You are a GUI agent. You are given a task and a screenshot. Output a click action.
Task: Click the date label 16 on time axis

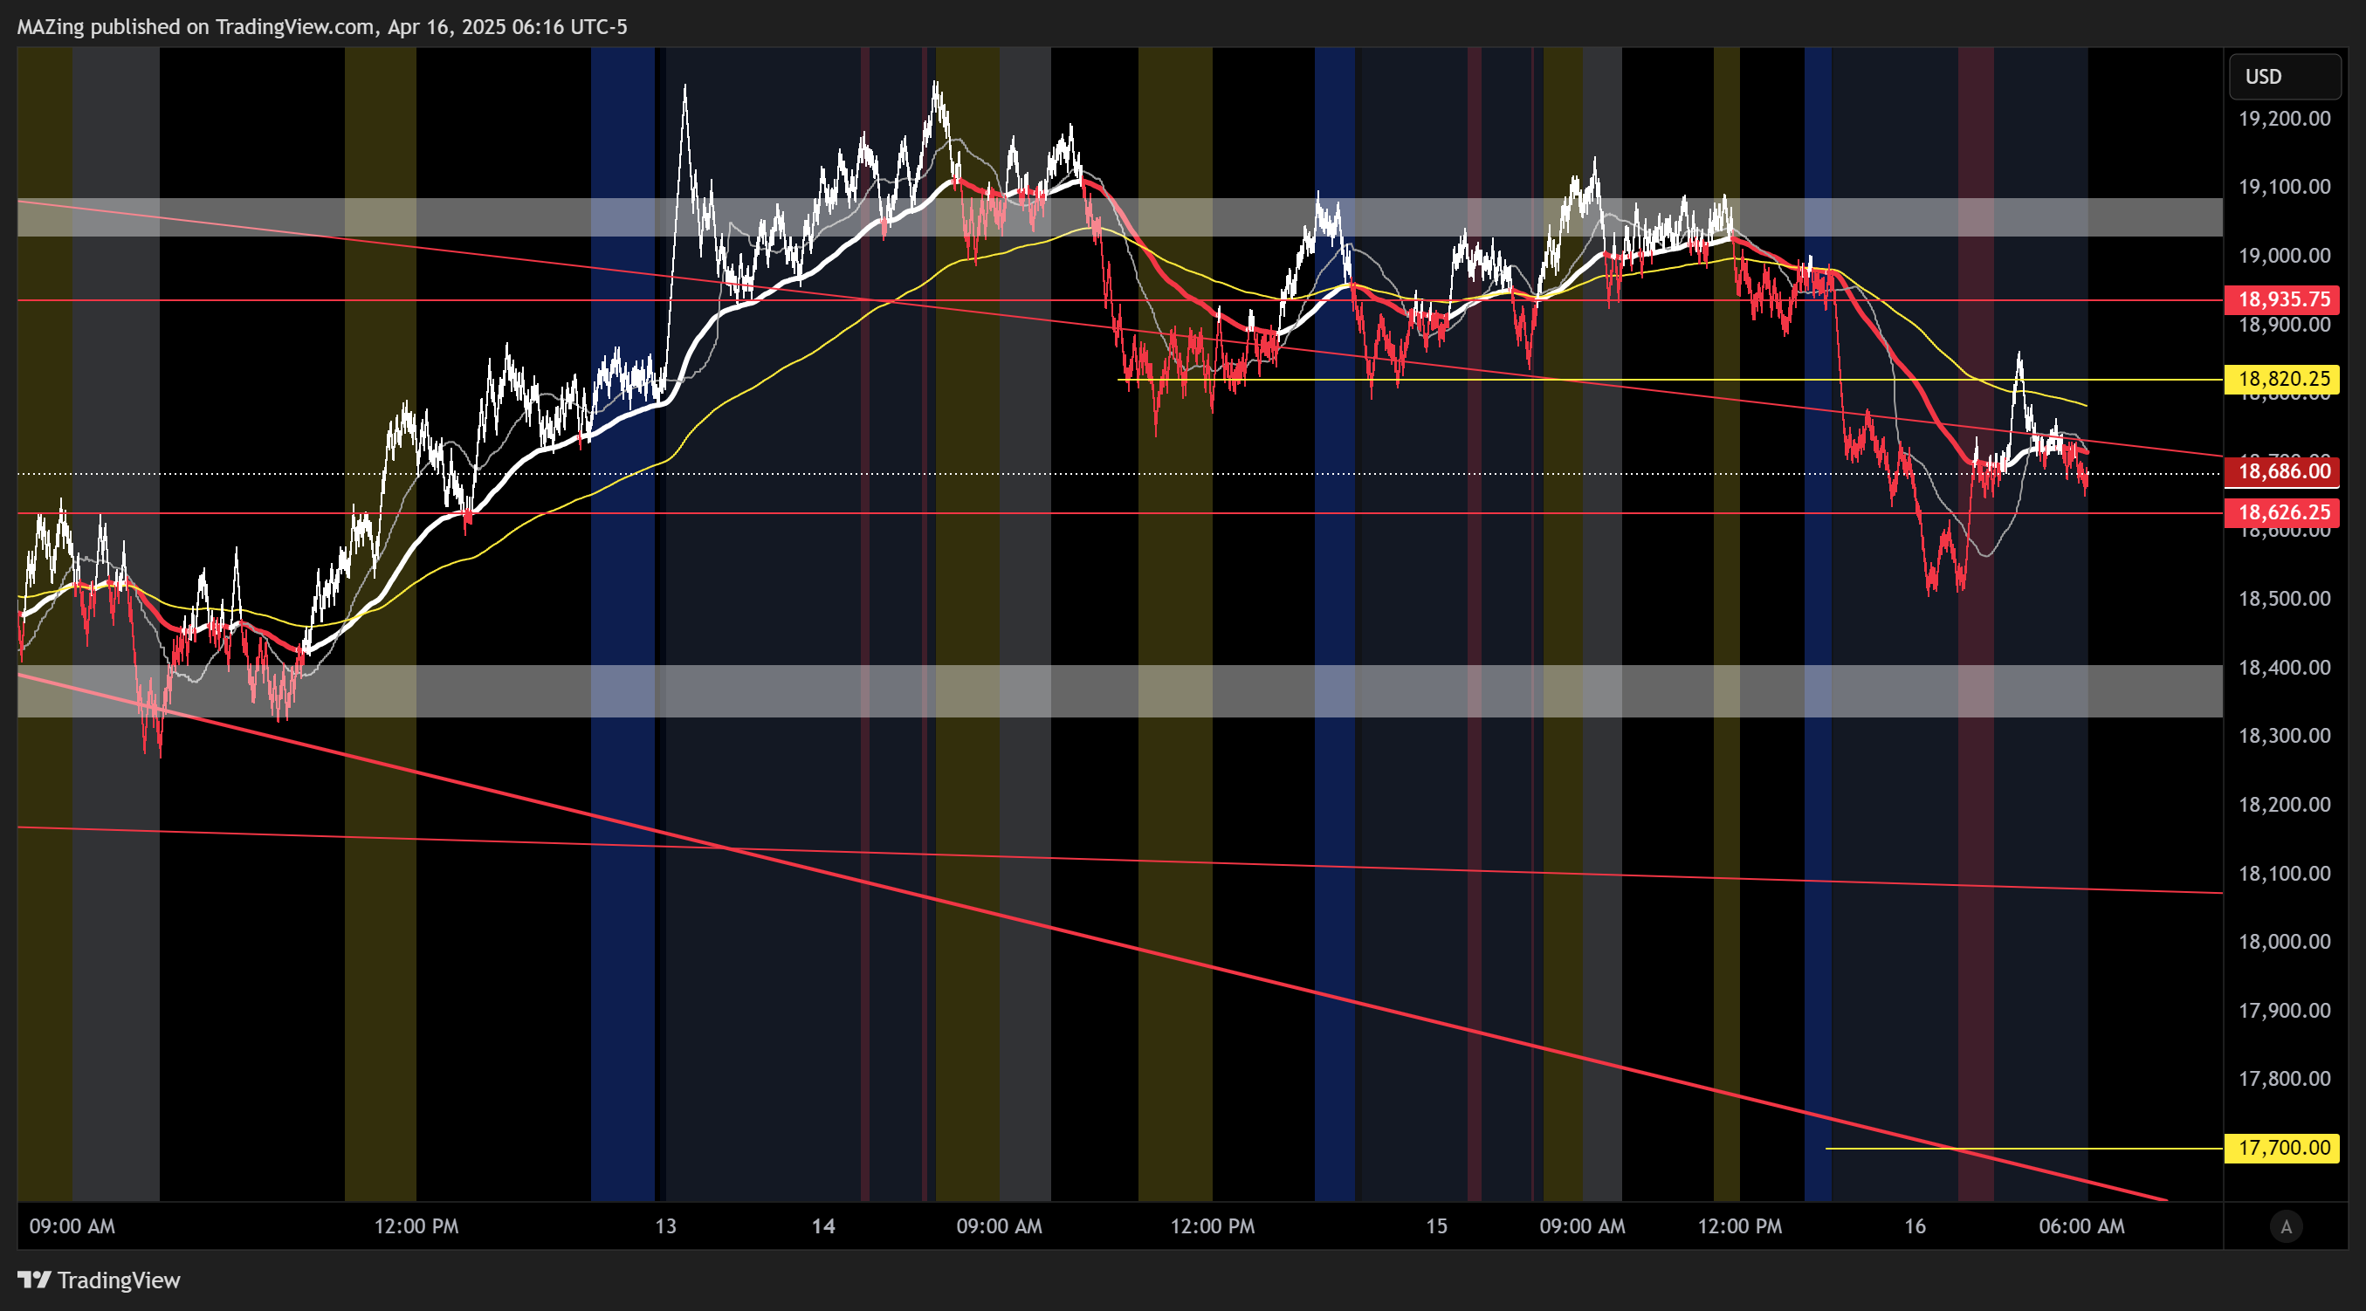coord(1915,1226)
